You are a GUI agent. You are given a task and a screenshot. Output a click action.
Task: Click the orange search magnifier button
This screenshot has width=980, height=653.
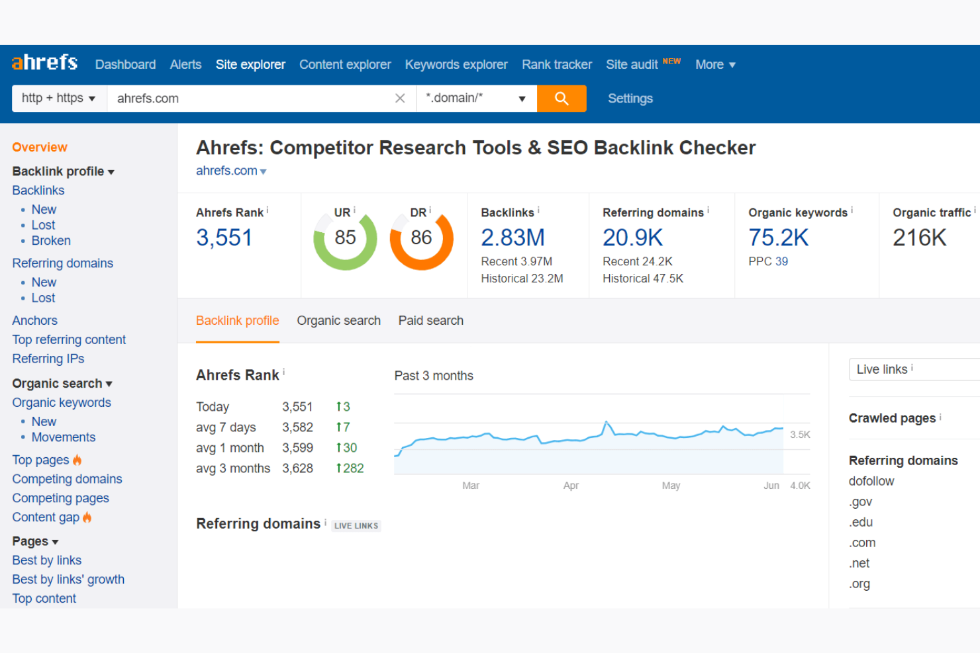[x=562, y=98]
